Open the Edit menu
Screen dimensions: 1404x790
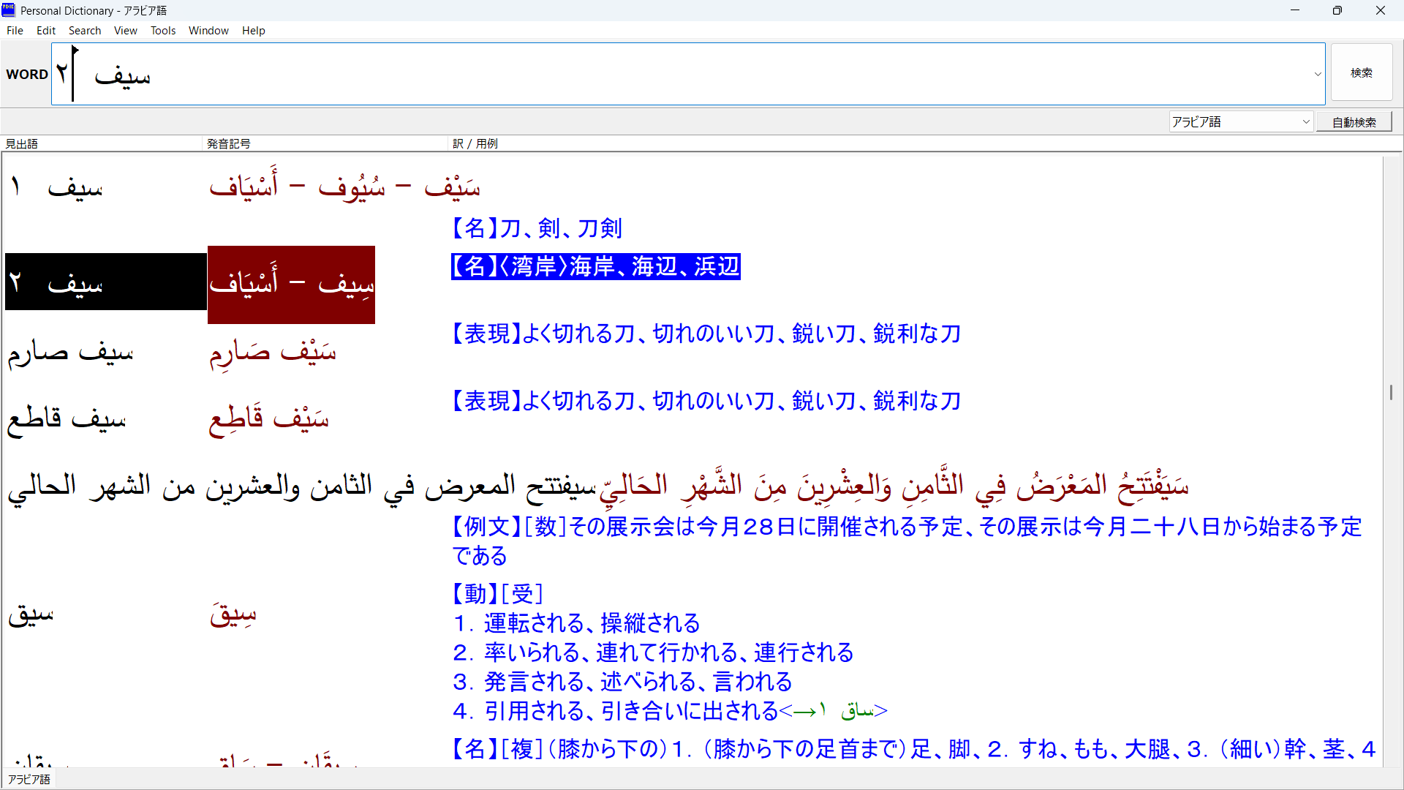point(46,31)
